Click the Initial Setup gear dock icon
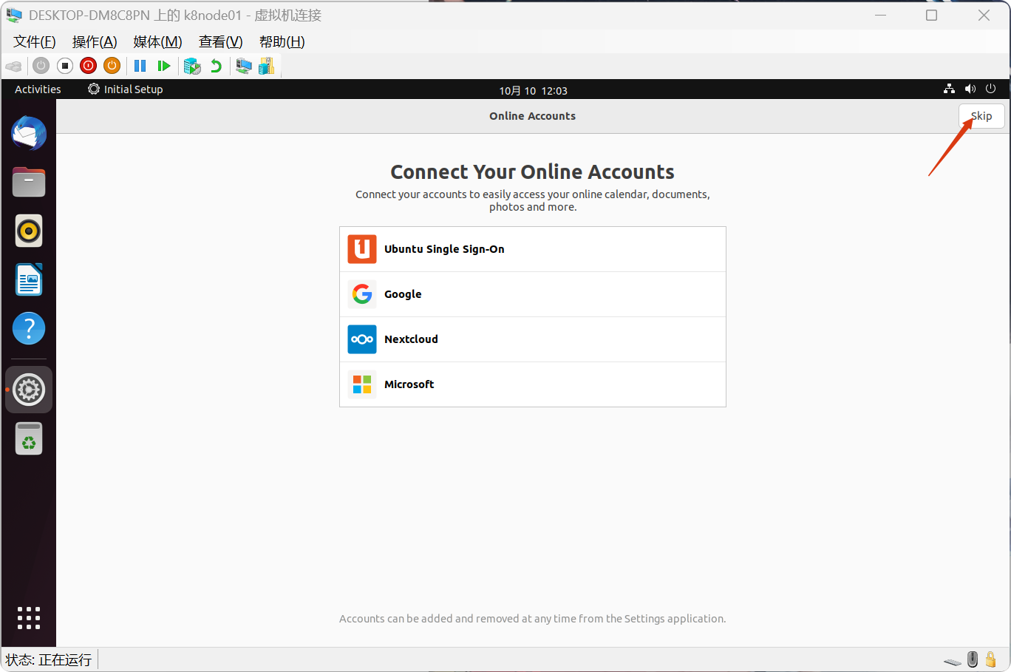 coord(29,390)
